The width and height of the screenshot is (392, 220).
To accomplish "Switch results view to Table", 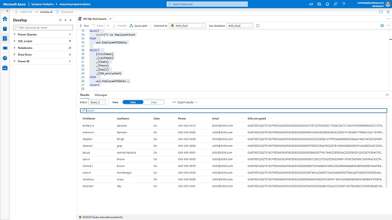I will [x=133, y=102].
